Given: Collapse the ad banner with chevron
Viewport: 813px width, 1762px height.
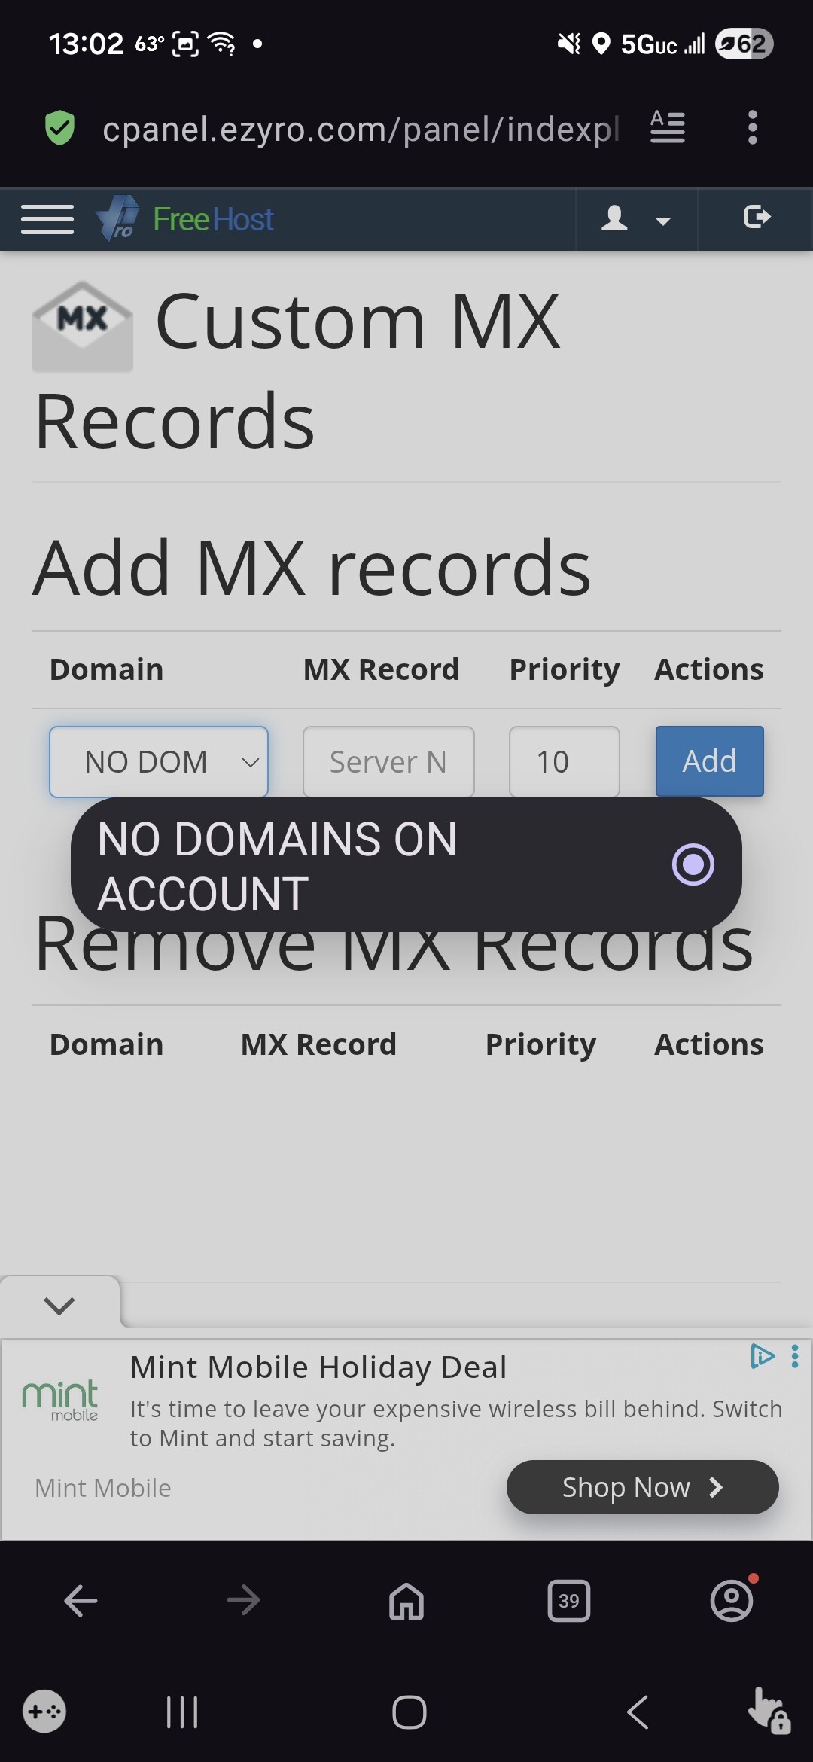Looking at the screenshot, I should pos(59,1305).
